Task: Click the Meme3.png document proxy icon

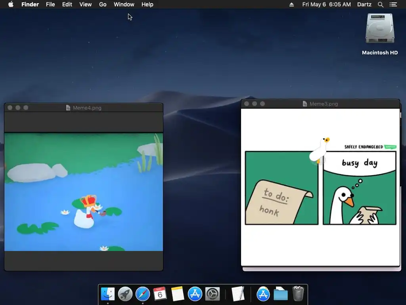Action: (x=305, y=104)
